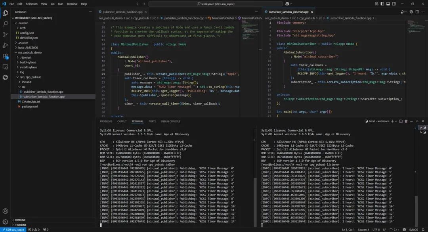Open the Source Control view
The height and width of the screenshot is (232, 428).
[x=5, y=35]
